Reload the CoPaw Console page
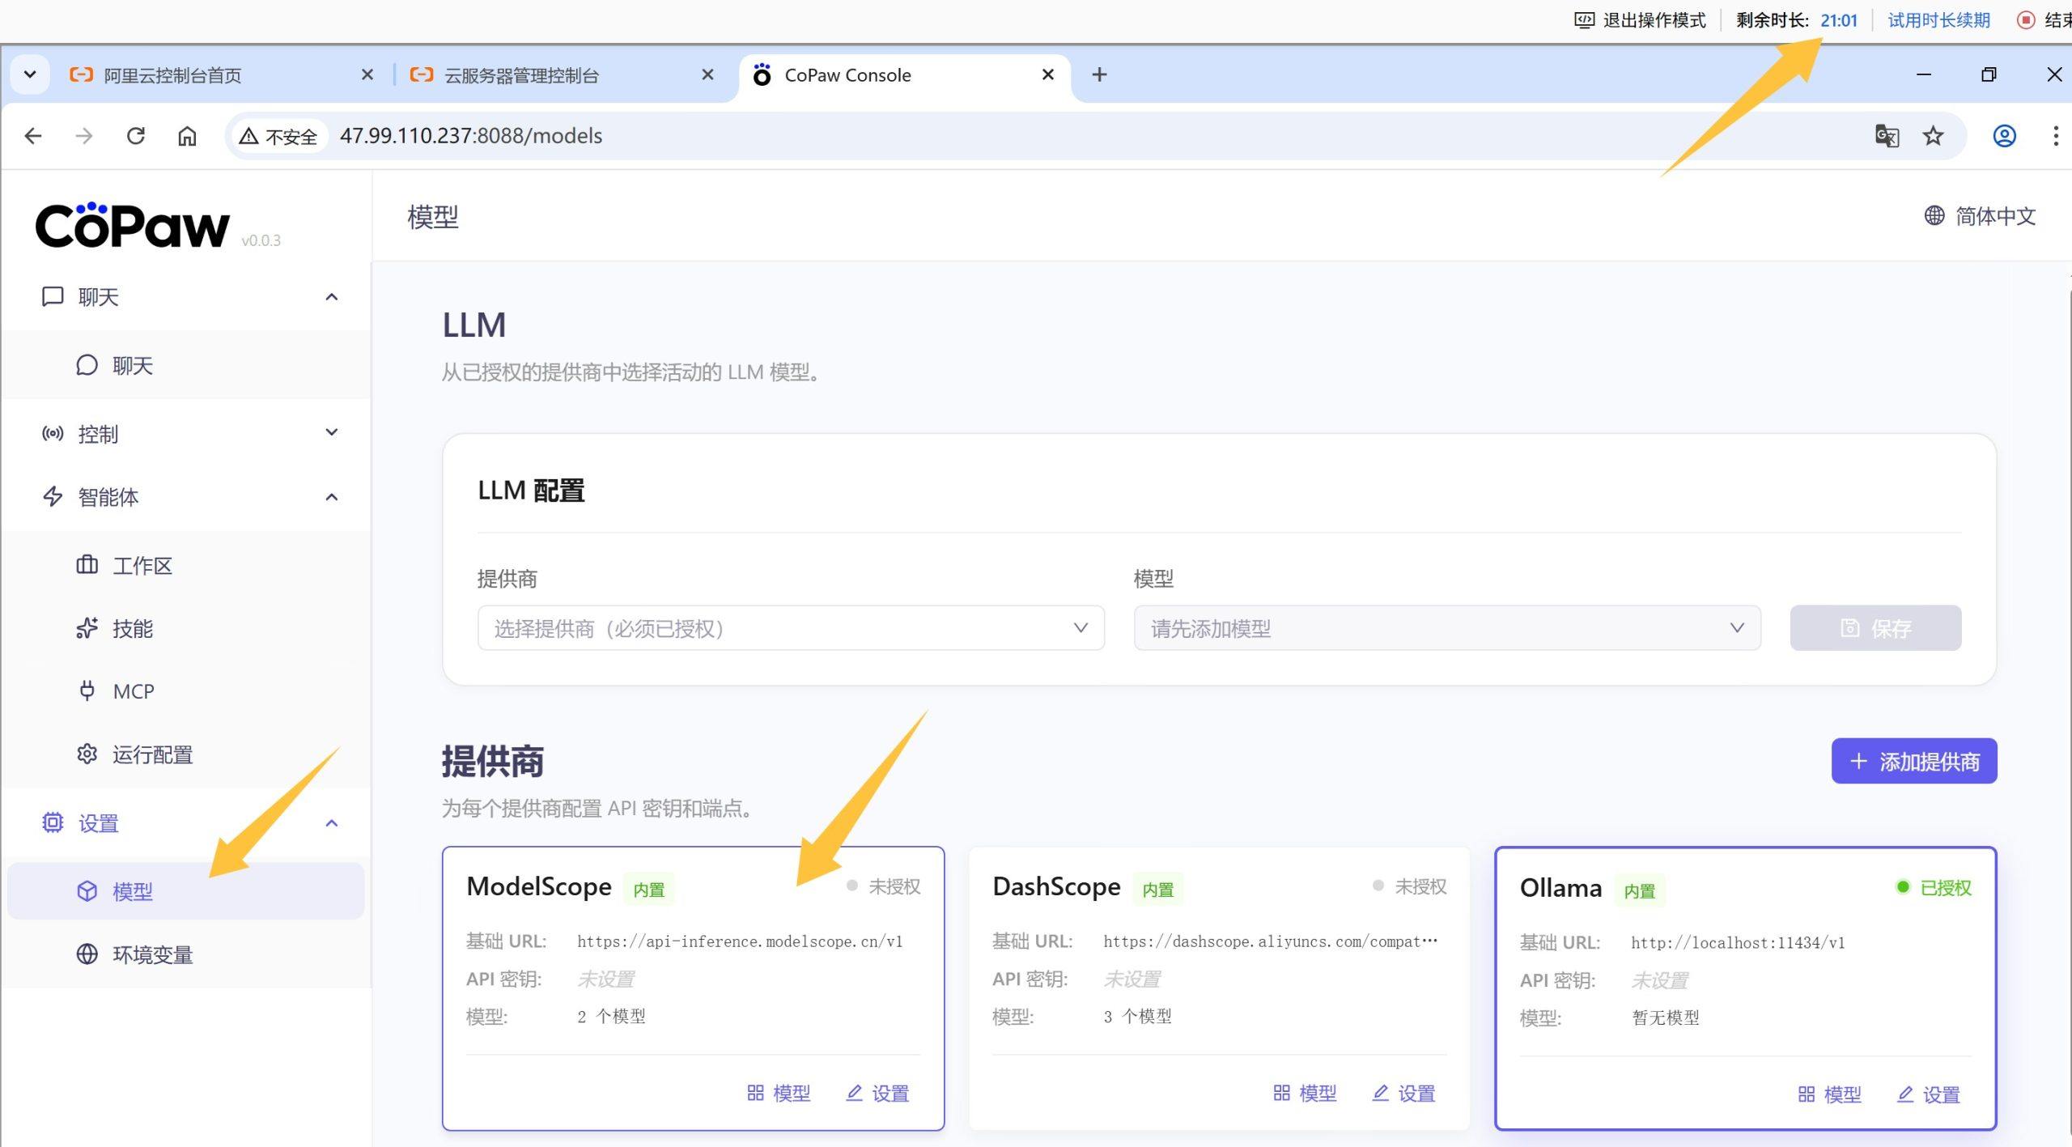 pyautogui.click(x=136, y=136)
